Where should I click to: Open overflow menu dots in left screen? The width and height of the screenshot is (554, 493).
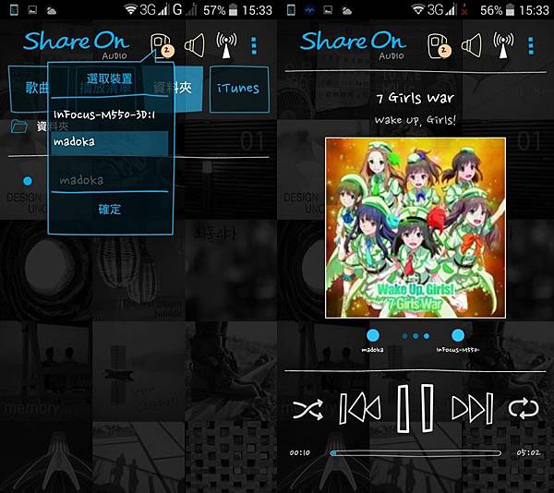pos(254,46)
